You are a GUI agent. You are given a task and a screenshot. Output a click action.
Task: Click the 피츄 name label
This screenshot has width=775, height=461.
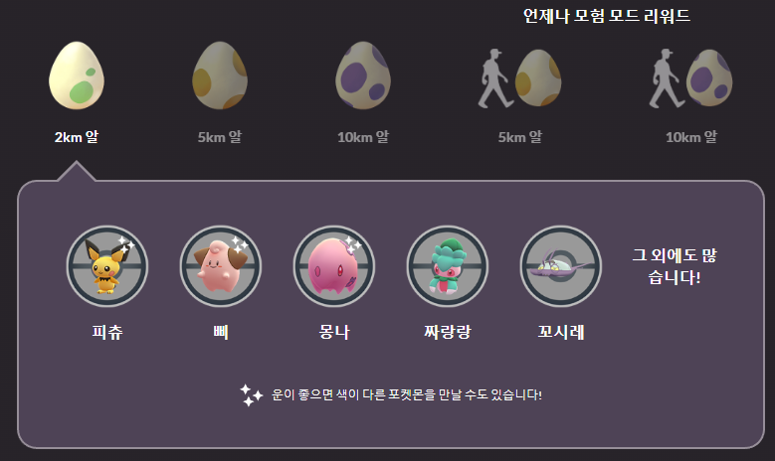pyautogui.click(x=107, y=332)
